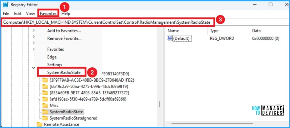The image size is (290, 128).
Task: Click the values pane horizontal scrollbar
Action: click(x=212, y=124)
